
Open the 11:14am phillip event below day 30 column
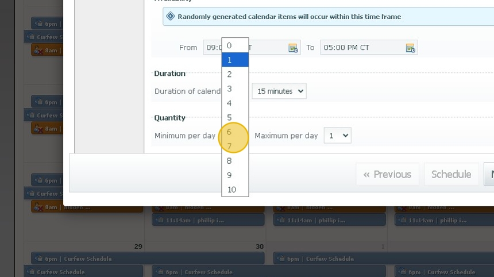208,220
